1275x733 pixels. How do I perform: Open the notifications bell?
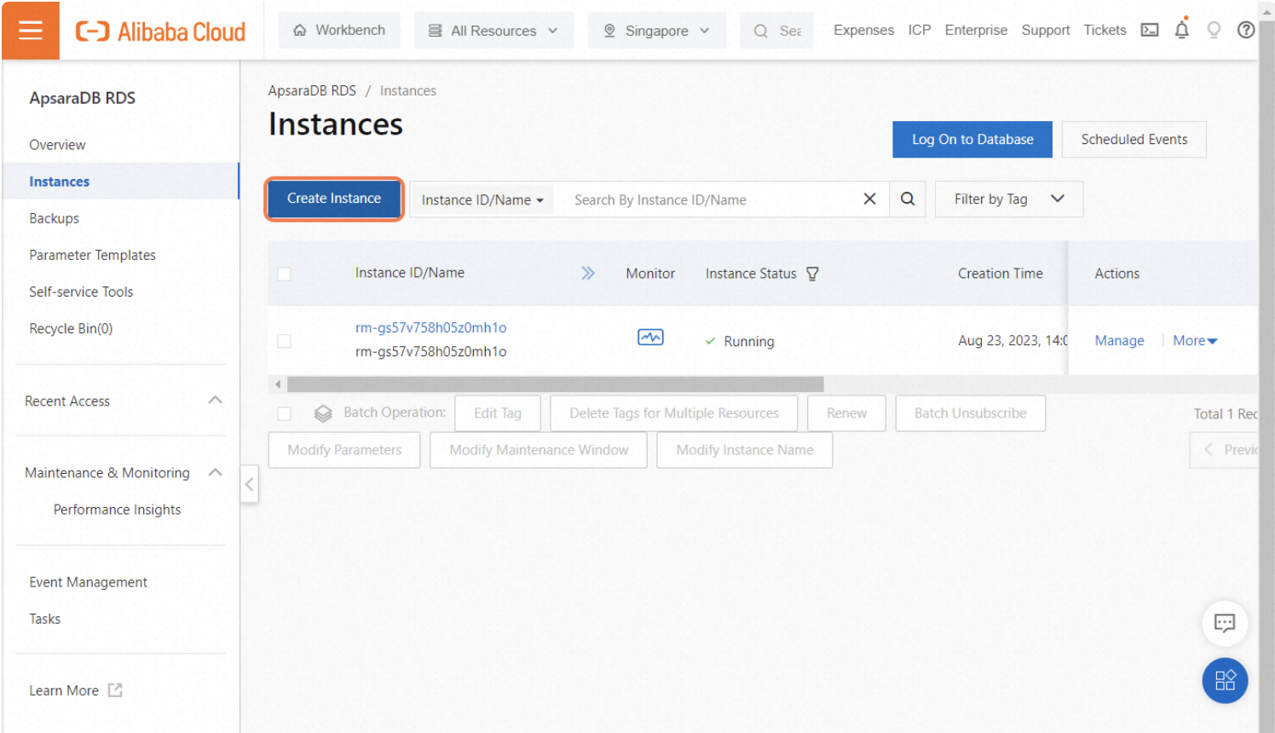pyautogui.click(x=1181, y=30)
